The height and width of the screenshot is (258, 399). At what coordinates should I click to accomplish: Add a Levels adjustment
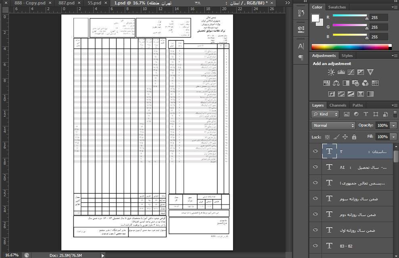(341, 72)
